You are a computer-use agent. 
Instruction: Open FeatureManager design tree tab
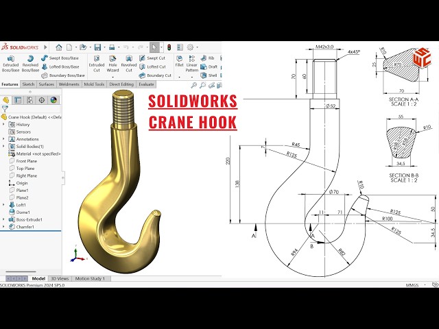pos(6,100)
